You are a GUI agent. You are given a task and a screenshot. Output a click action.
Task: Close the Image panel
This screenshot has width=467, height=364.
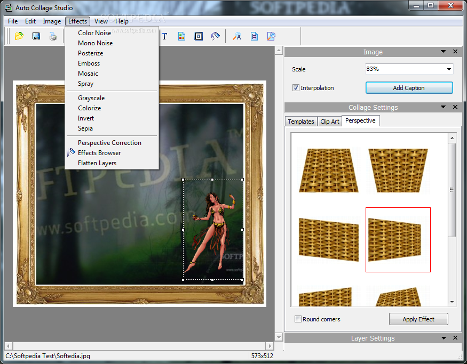tap(455, 52)
